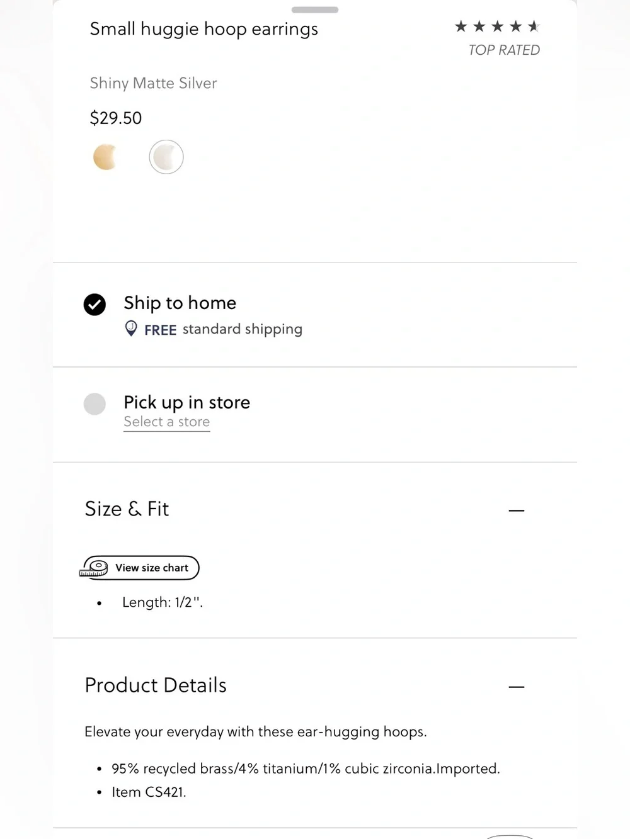Click the Small huggie hoop earrings title
This screenshot has width=630, height=839.
pyautogui.click(x=203, y=29)
